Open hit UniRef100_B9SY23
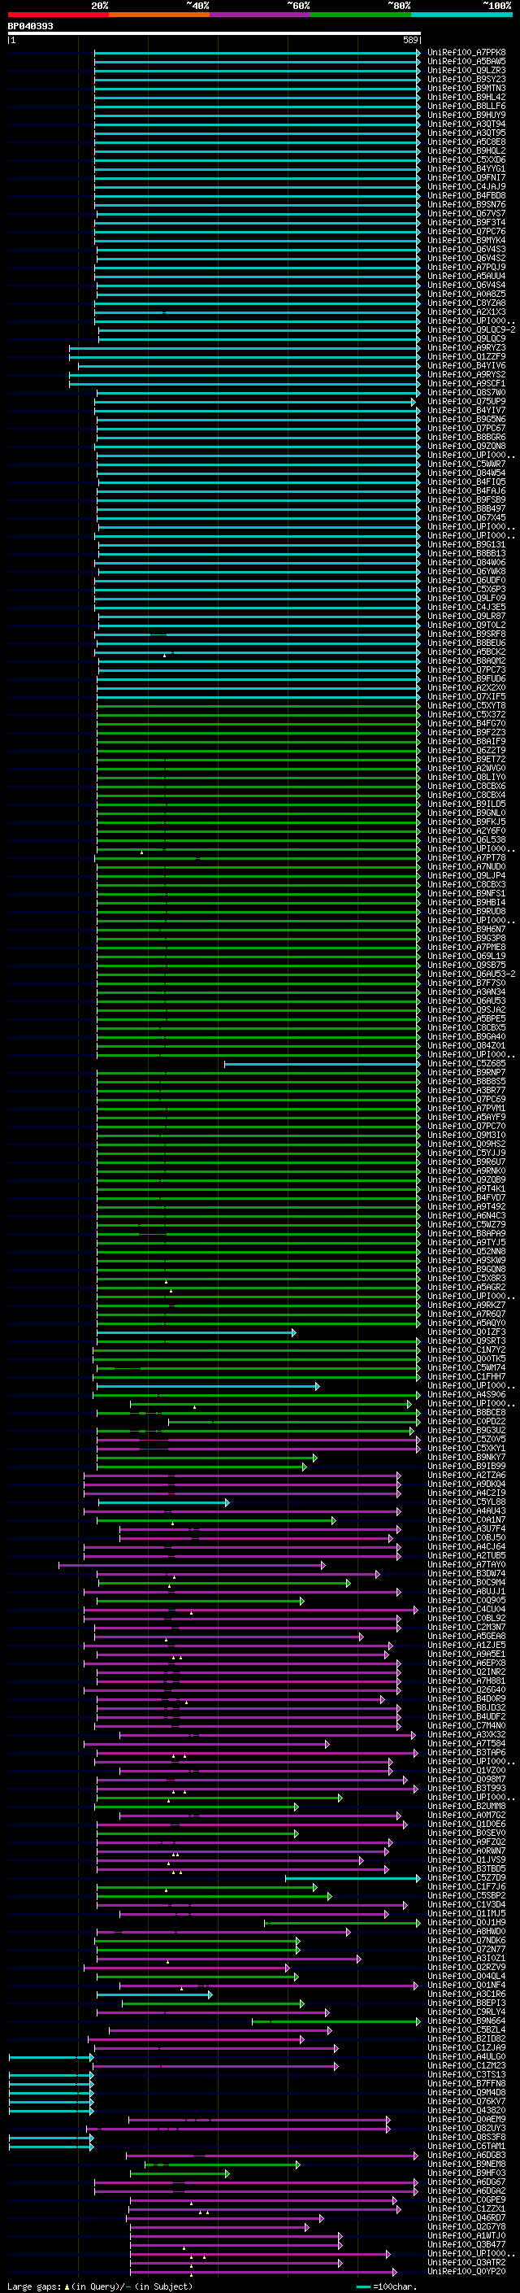Screen dimensions: 520x2293 tap(466, 79)
